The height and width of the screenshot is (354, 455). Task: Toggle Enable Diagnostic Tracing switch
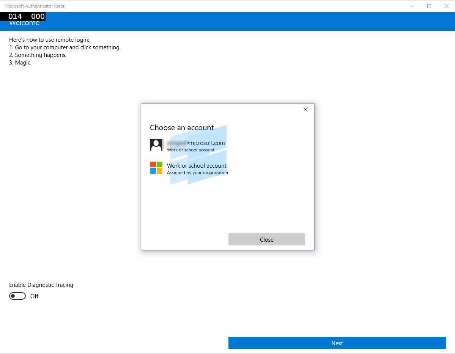click(17, 296)
